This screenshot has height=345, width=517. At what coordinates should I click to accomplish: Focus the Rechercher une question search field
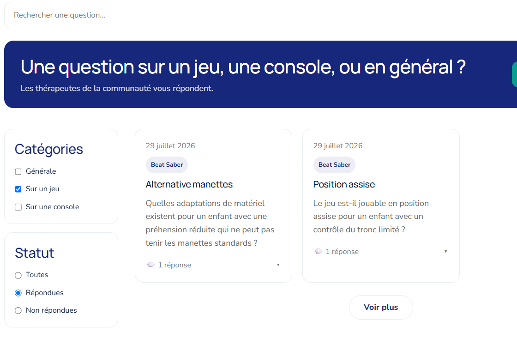260,15
